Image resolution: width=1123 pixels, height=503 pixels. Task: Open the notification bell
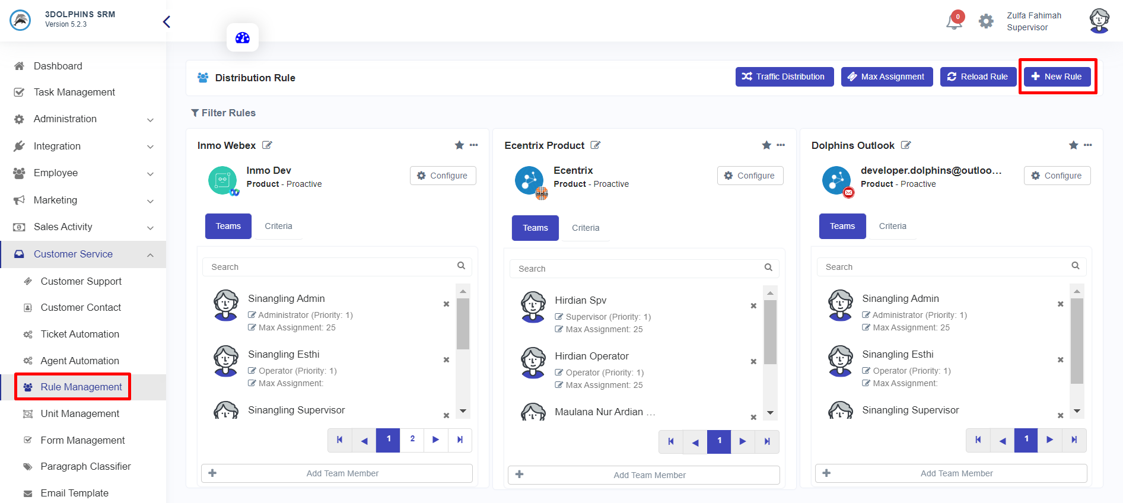(953, 22)
